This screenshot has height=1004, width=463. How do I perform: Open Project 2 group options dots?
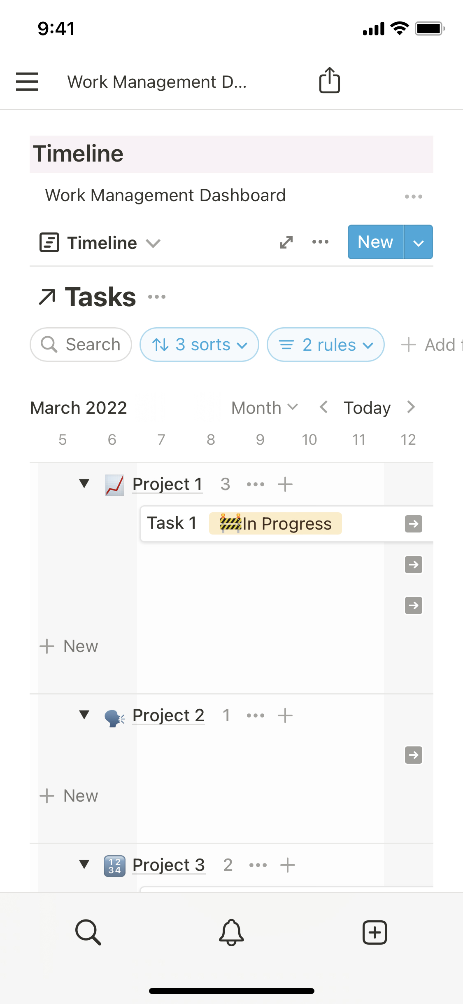point(255,715)
